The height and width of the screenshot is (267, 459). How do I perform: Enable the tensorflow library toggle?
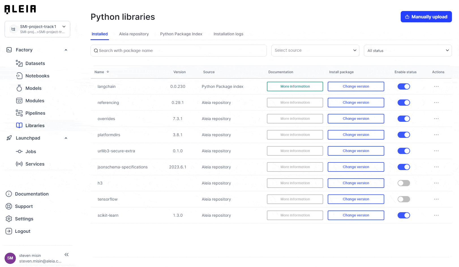click(x=404, y=199)
